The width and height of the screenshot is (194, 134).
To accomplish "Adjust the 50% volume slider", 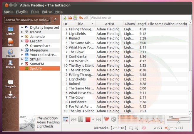I will [x=178, y=120].
